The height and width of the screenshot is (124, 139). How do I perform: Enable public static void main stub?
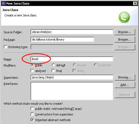(x=32, y=109)
